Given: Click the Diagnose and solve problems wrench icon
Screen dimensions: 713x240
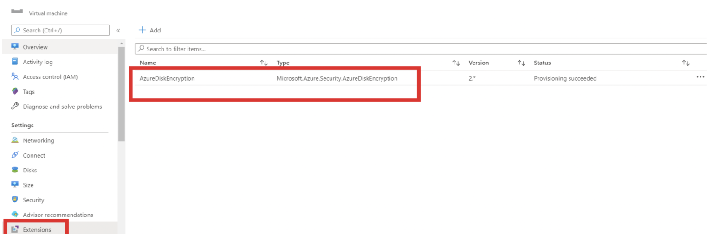Looking at the screenshot, I should point(15,107).
